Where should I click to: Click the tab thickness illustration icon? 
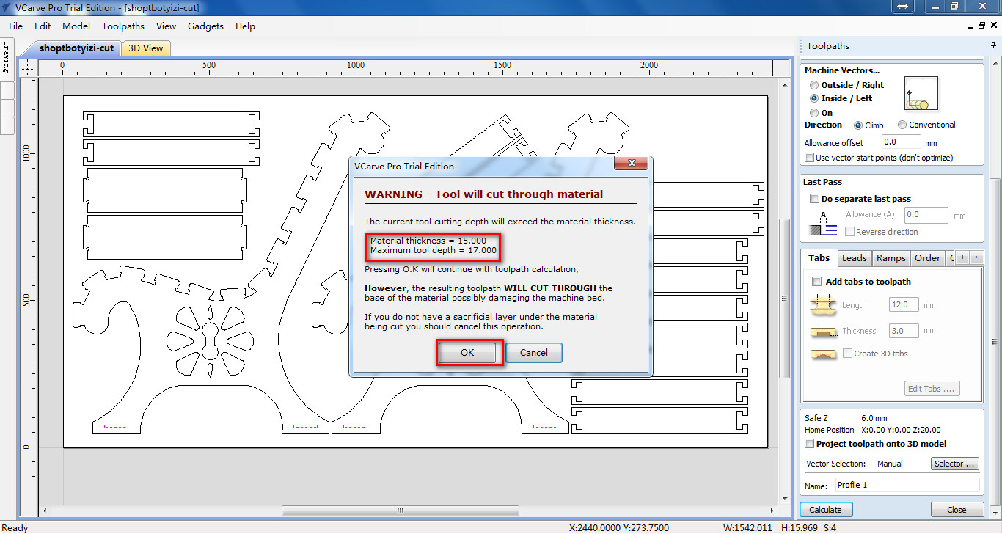(822, 331)
